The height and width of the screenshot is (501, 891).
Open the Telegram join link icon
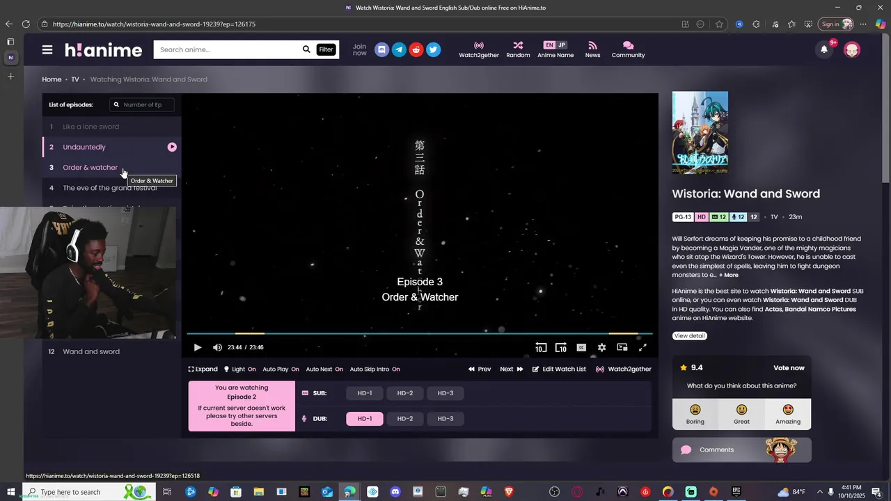[x=399, y=49]
